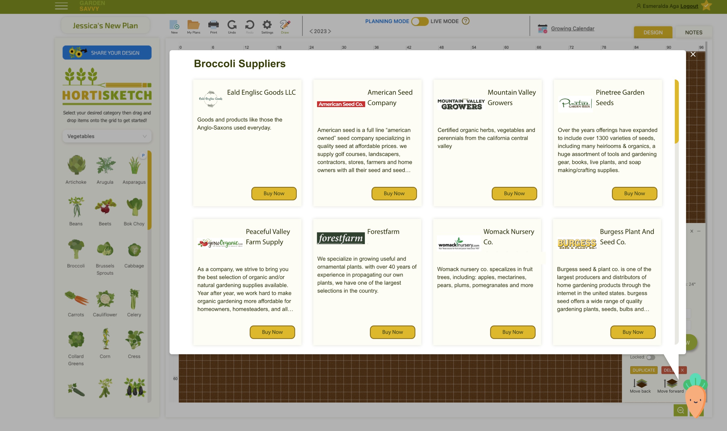Go to next year arrow

click(329, 31)
